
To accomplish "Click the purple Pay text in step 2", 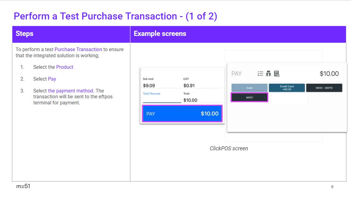I will [52, 79].
